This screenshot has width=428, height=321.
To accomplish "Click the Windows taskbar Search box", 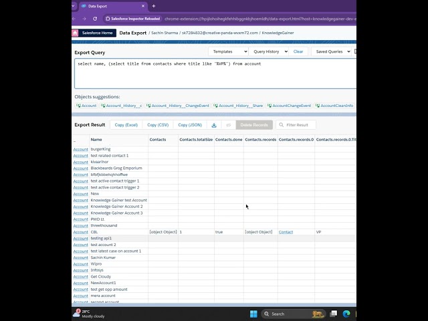I will (x=294, y=314).
